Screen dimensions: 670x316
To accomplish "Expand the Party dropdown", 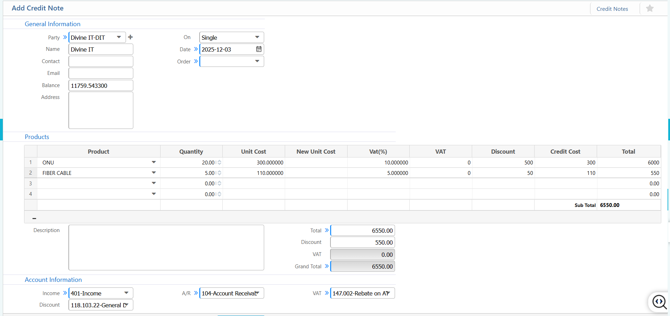I will coord(119,37).
